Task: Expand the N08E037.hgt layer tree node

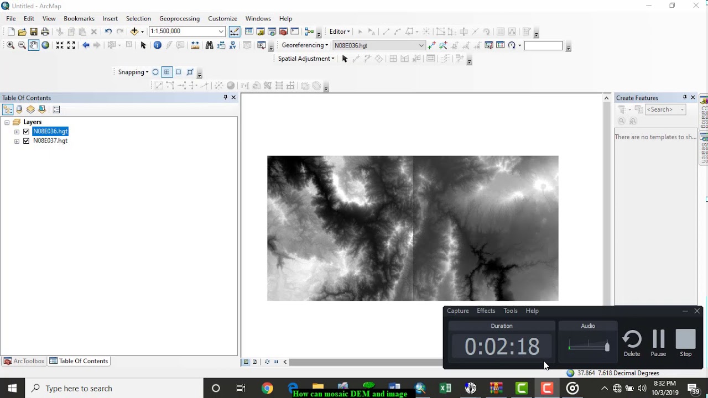Action: coord(17,141)
